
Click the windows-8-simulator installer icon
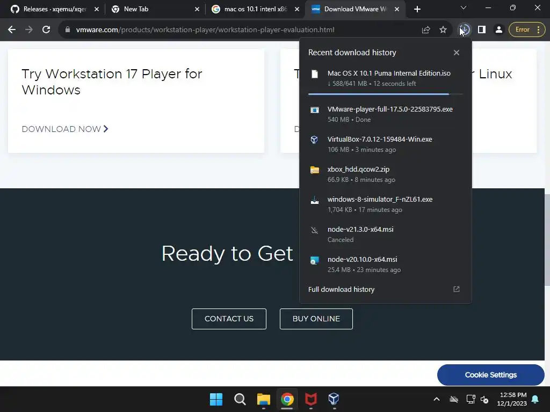point(315,200)
